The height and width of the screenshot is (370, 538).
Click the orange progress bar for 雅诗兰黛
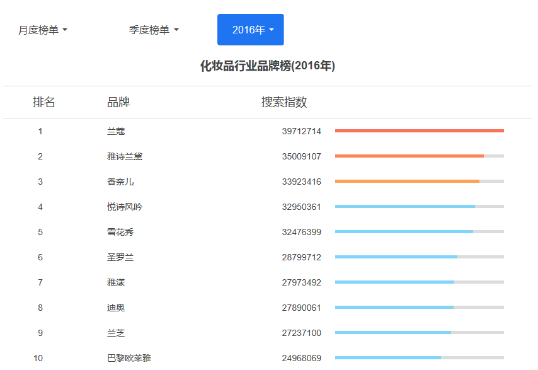click(409, 156)
